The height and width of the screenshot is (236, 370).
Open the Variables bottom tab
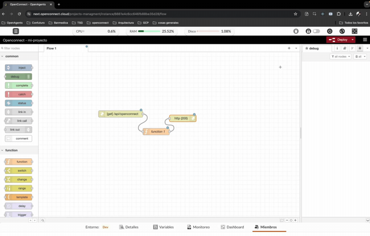tap(163, 227)
